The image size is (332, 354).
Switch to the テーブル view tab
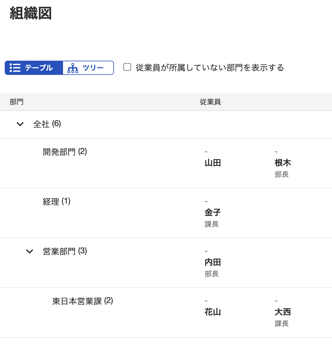tap(34, 68)
